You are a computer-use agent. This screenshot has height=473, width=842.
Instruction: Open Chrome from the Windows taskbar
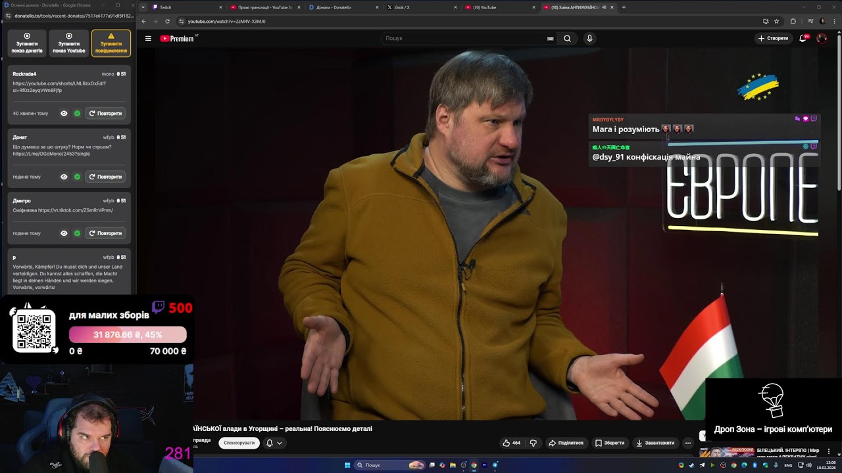(x=474, y=465)
